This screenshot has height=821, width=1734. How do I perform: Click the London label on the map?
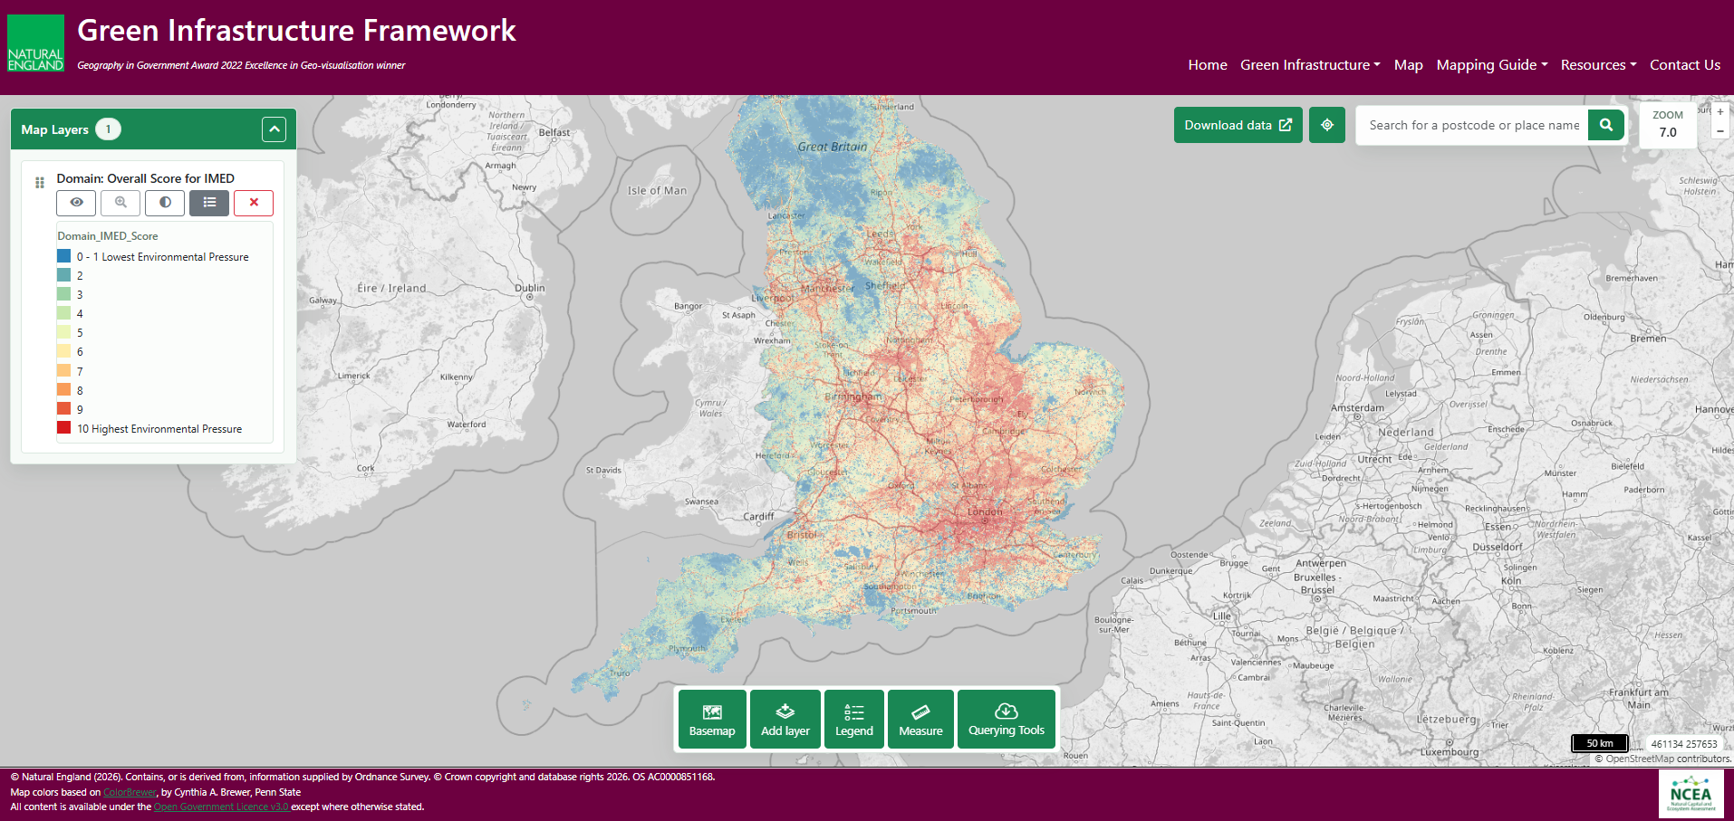tap(985, 511)
